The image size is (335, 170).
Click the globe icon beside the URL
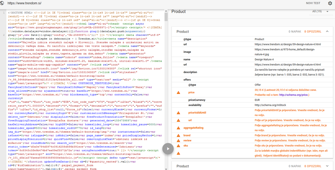[x=2, y=3]
